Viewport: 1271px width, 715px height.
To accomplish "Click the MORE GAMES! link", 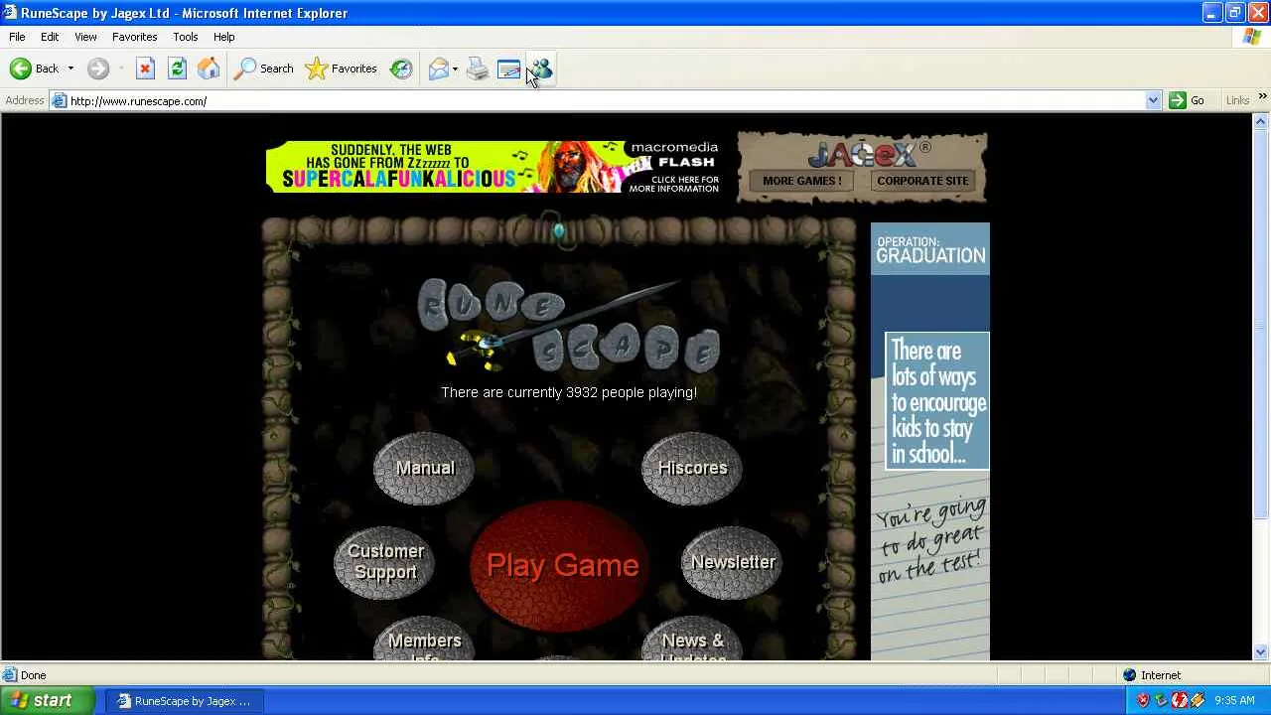I will (x=802, y=181).
